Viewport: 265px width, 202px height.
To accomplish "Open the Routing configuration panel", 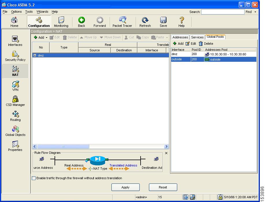I will point(15,116).
